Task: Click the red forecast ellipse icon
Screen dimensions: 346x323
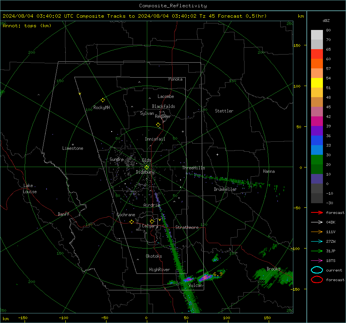Action: click(x=317, y=280)
